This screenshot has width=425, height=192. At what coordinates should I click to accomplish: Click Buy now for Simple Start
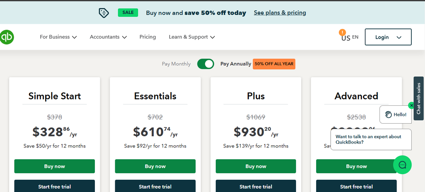point(54,166)
